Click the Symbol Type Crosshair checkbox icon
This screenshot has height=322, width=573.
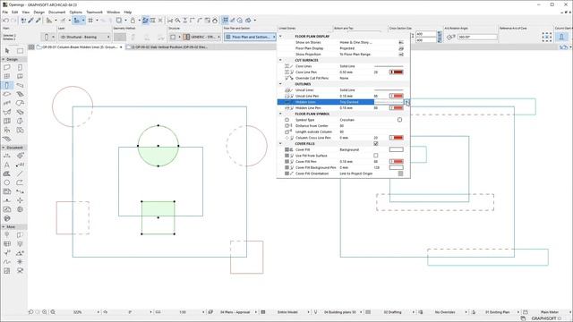(x=400, y=120)
